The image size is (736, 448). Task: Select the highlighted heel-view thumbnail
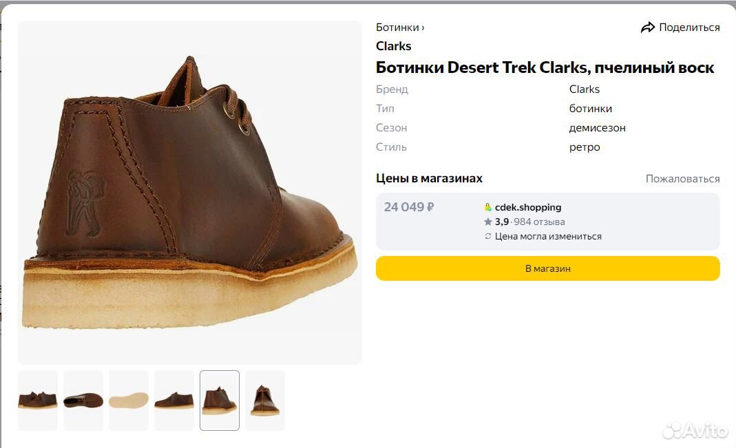(220, 401)
